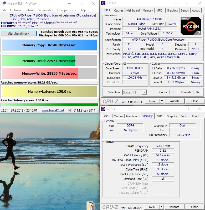Minimize the upper CPU-Z window
The width and height of the screenshot is (205, 210).
point(176,3)
